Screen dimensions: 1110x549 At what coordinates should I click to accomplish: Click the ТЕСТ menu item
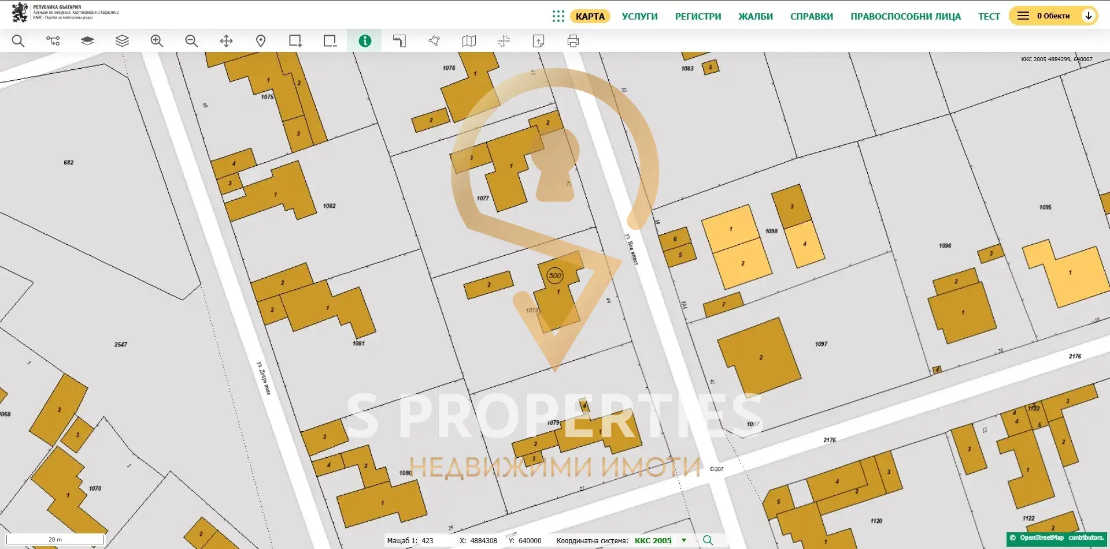pyautogui.click(x=989, y=16)
